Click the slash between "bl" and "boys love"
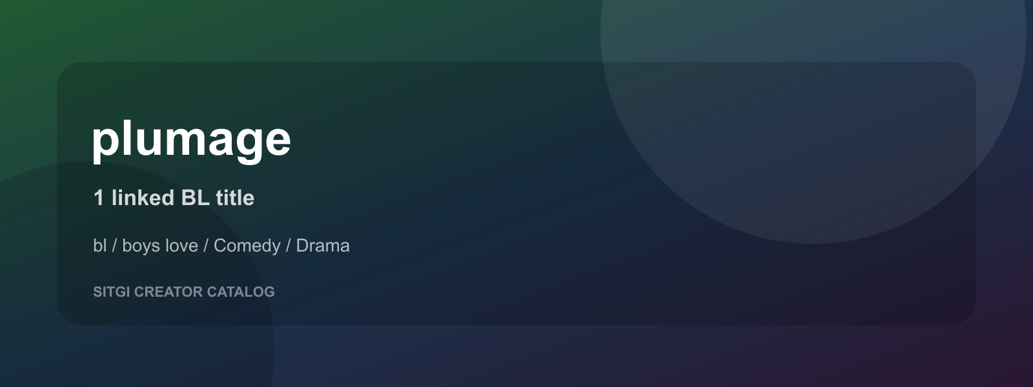The image size is (1033, 387). pyautogui.click(x=114, y=246)
